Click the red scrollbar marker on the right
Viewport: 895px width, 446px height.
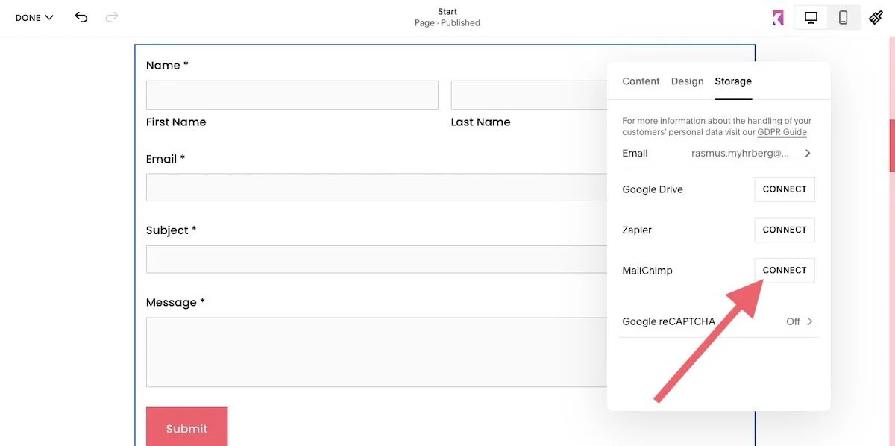coord(891,146)
